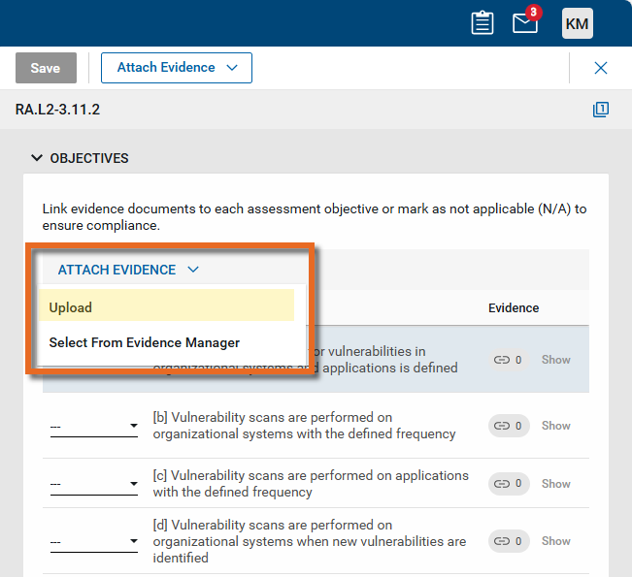Open status dropdown for objective [c]

[93, 483]
